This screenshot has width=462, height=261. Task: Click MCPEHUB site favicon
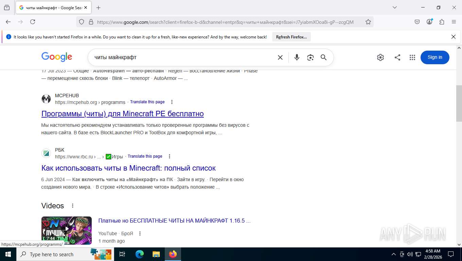tap(46, 99)
